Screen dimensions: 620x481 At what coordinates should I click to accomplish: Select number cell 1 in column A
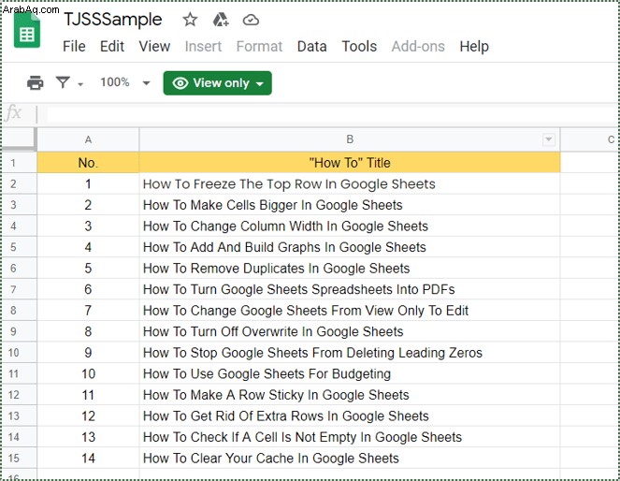[x=88, y=183]
